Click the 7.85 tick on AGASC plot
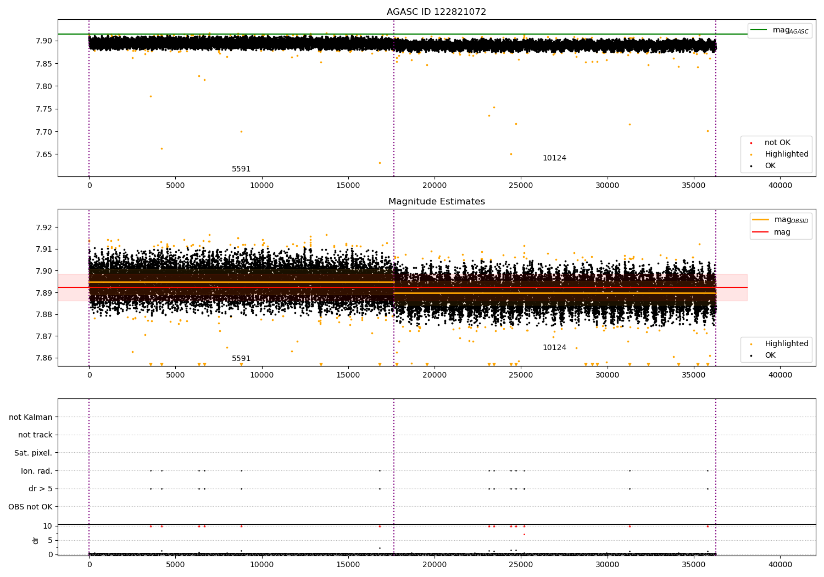The height and width of the screenshot is (577, 824). tap(44, 64)
